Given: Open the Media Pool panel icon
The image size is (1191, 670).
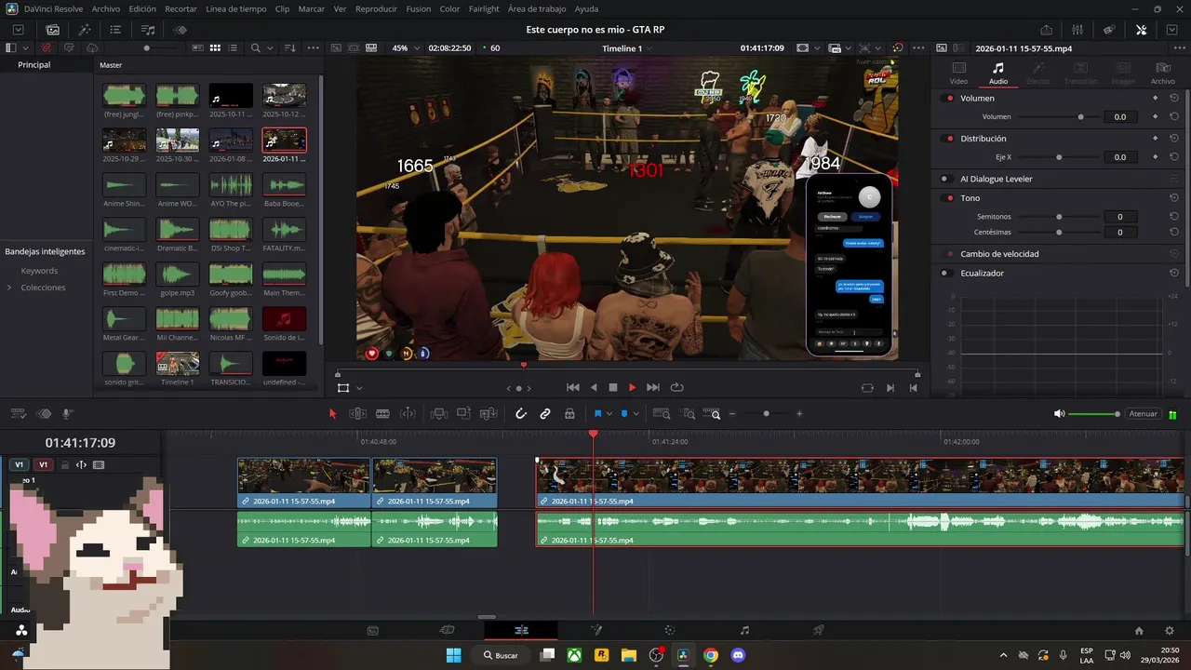Looking at the screenshot, I should tap(53, 30).
